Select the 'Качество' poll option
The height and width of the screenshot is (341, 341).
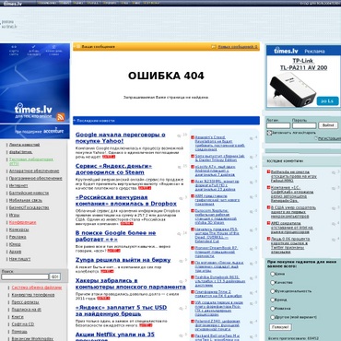272,282
